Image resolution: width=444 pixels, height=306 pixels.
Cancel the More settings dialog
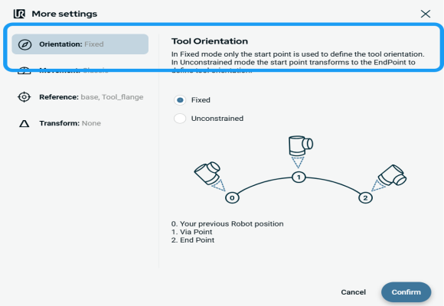[353, 291]
